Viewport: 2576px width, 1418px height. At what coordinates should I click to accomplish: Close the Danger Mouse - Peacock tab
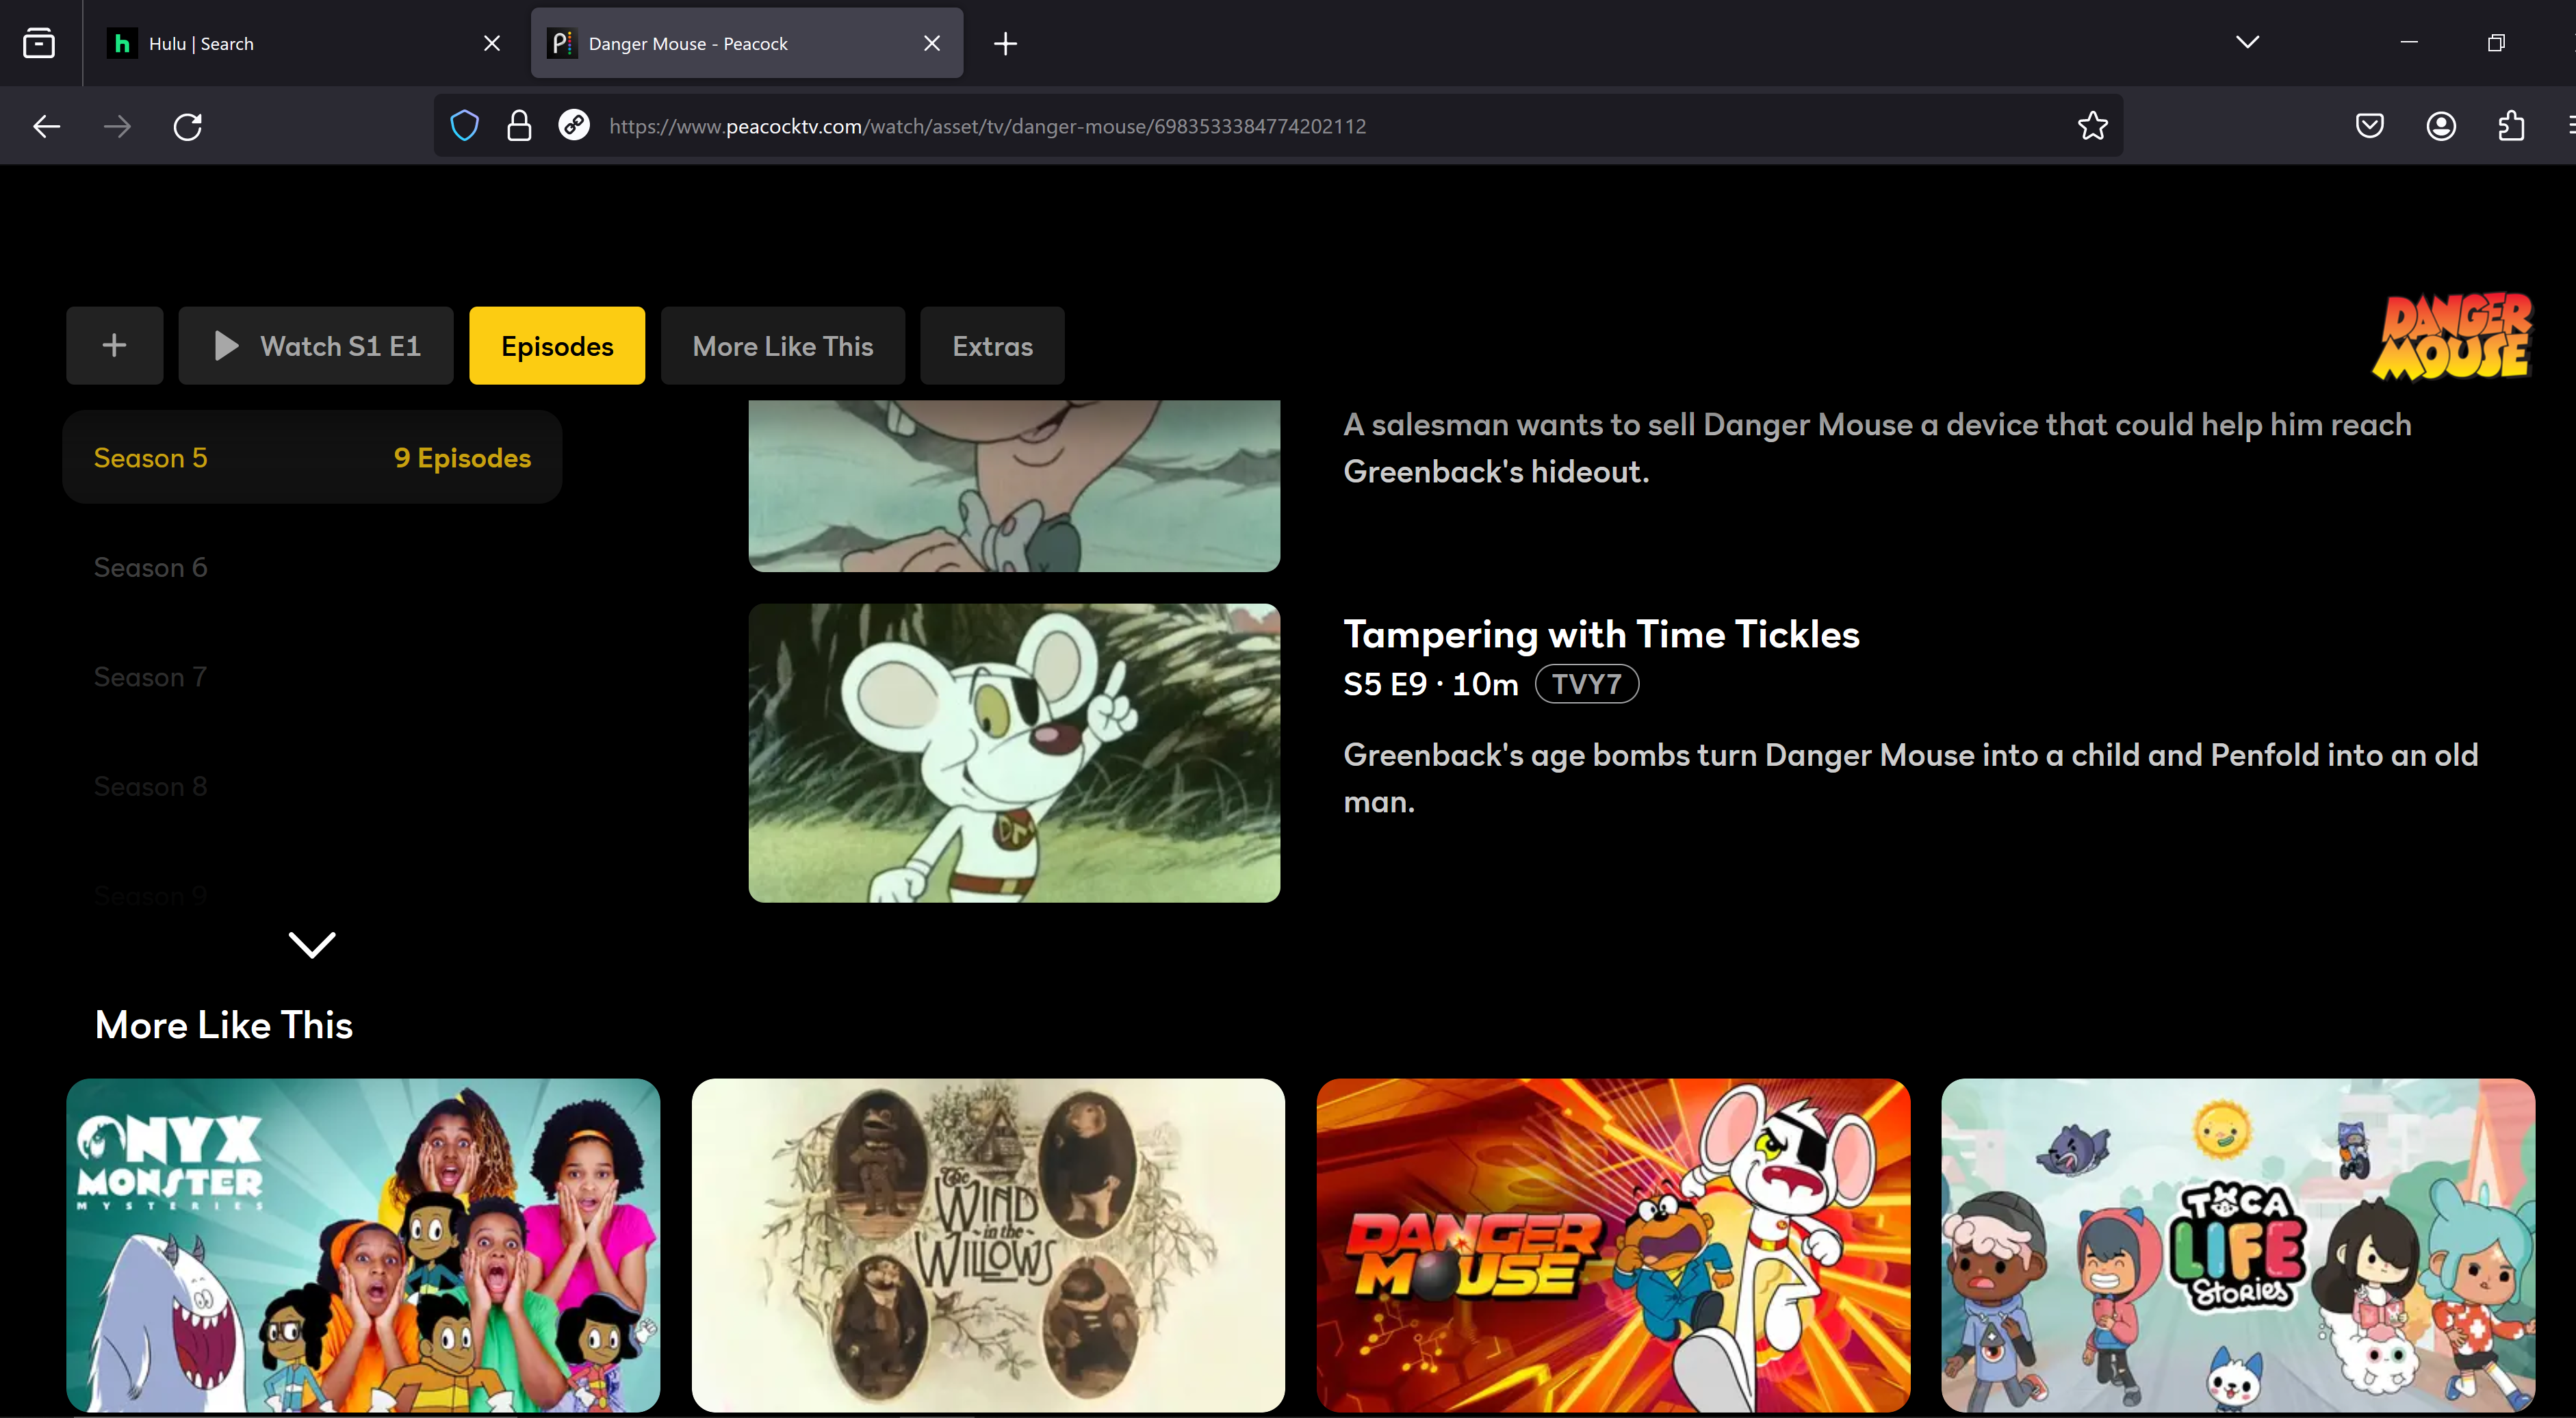932,43
